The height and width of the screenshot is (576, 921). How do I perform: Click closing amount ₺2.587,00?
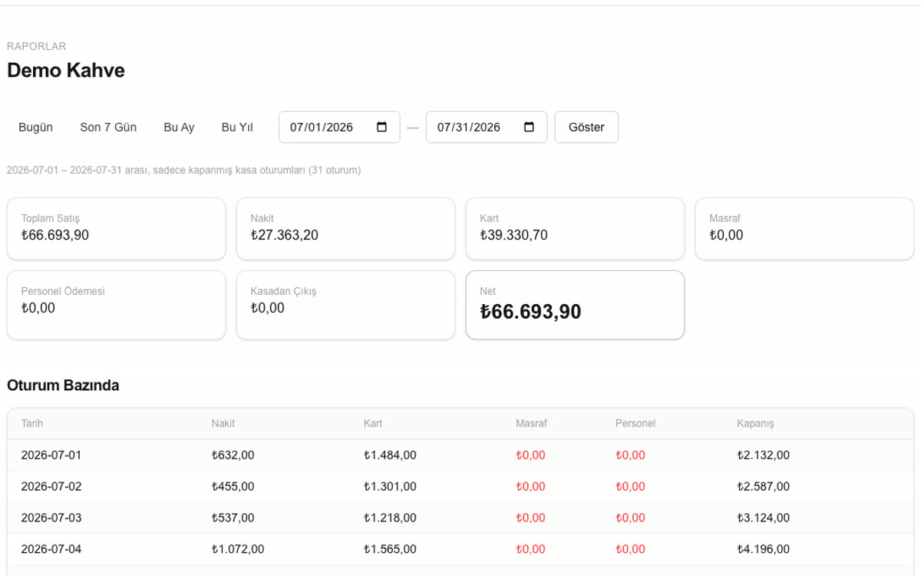click(x=763, y=487)
